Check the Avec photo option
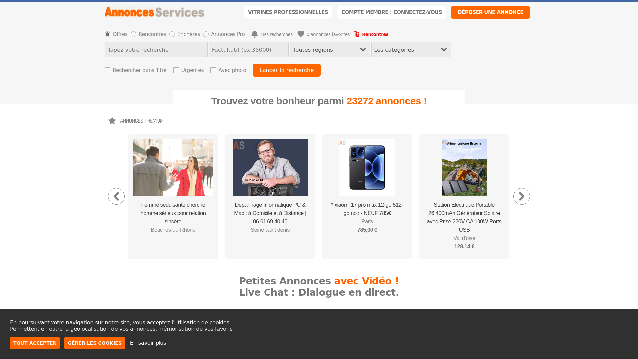 pos(213,70)
